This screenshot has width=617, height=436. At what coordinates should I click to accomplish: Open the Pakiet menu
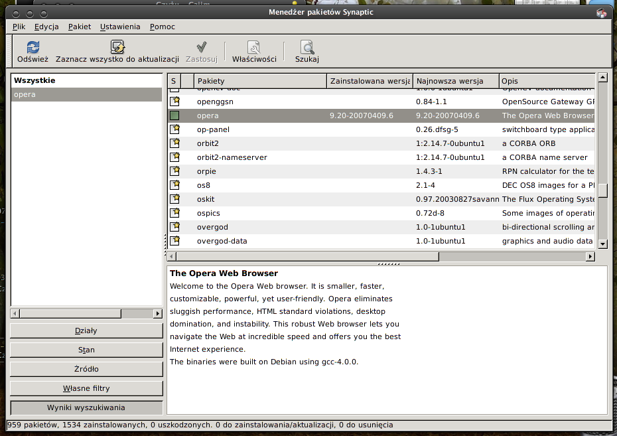tap(80, 27)
